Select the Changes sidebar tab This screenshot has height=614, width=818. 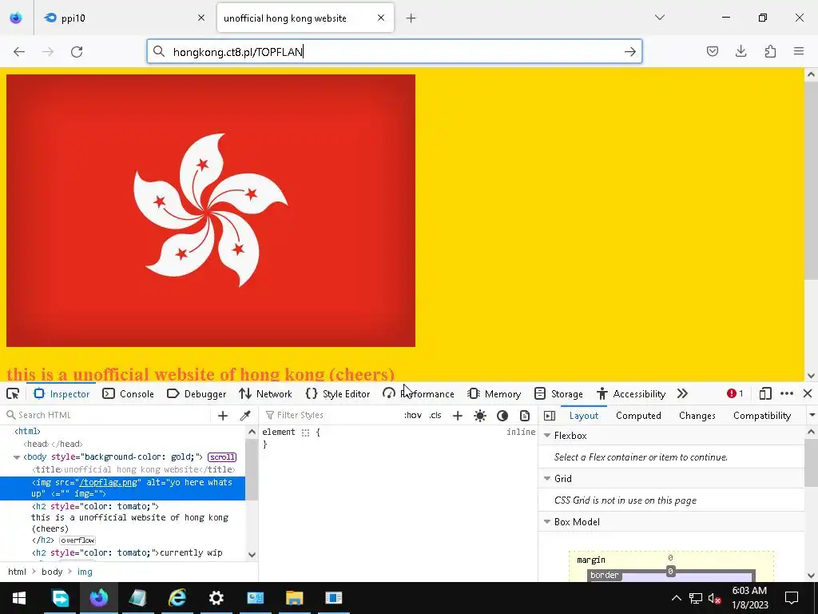[x=697, y=416]
